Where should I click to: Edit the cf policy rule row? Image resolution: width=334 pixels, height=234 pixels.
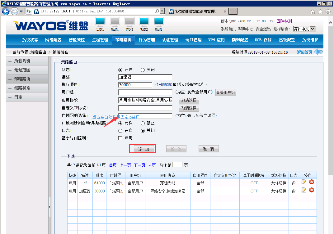click(304, 183)
